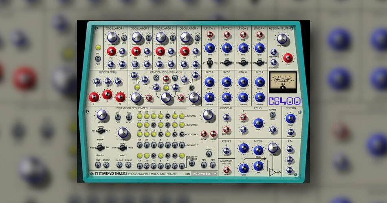
Task: Click the ERASE switch
Action: coord(128,165)
